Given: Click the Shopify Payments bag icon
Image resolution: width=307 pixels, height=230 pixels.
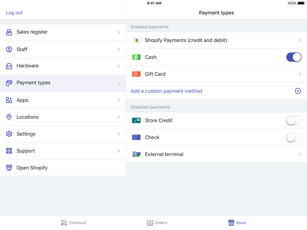Looking at the screenshot, I should coord(136,40).
